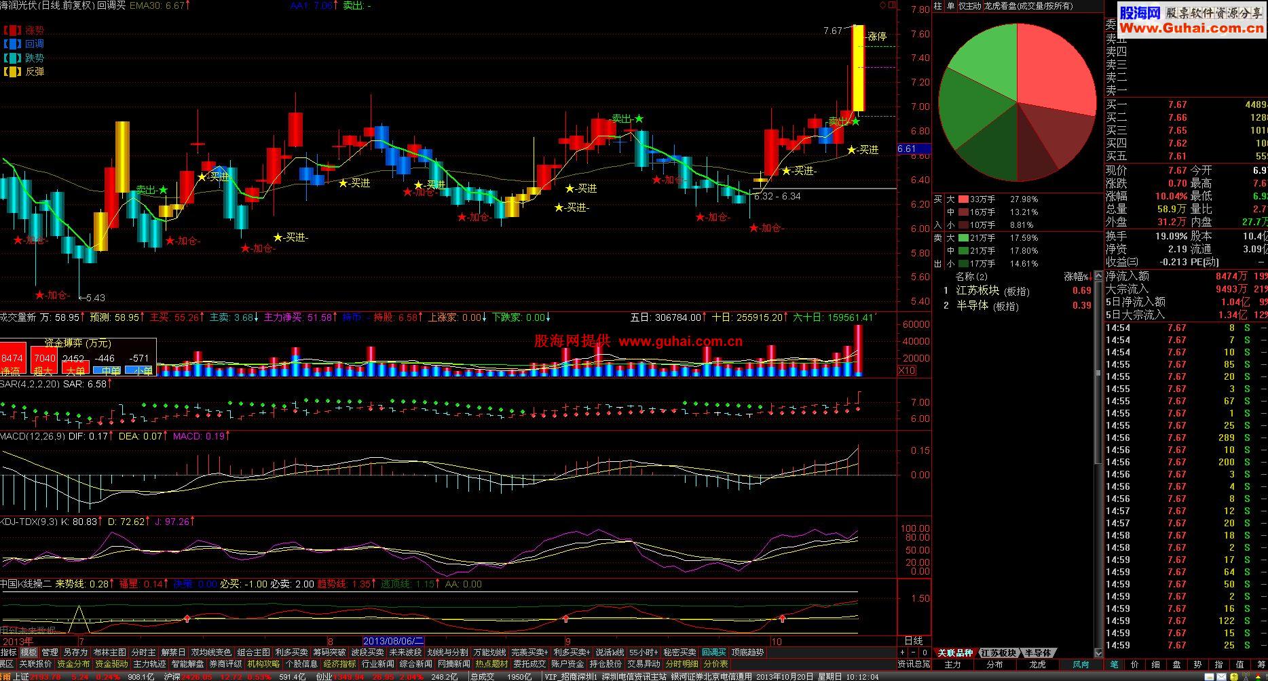Viewport: 1268px width, 681px height.
Task: Click the teal 跌势 legend icon
Action: (12, 58)
